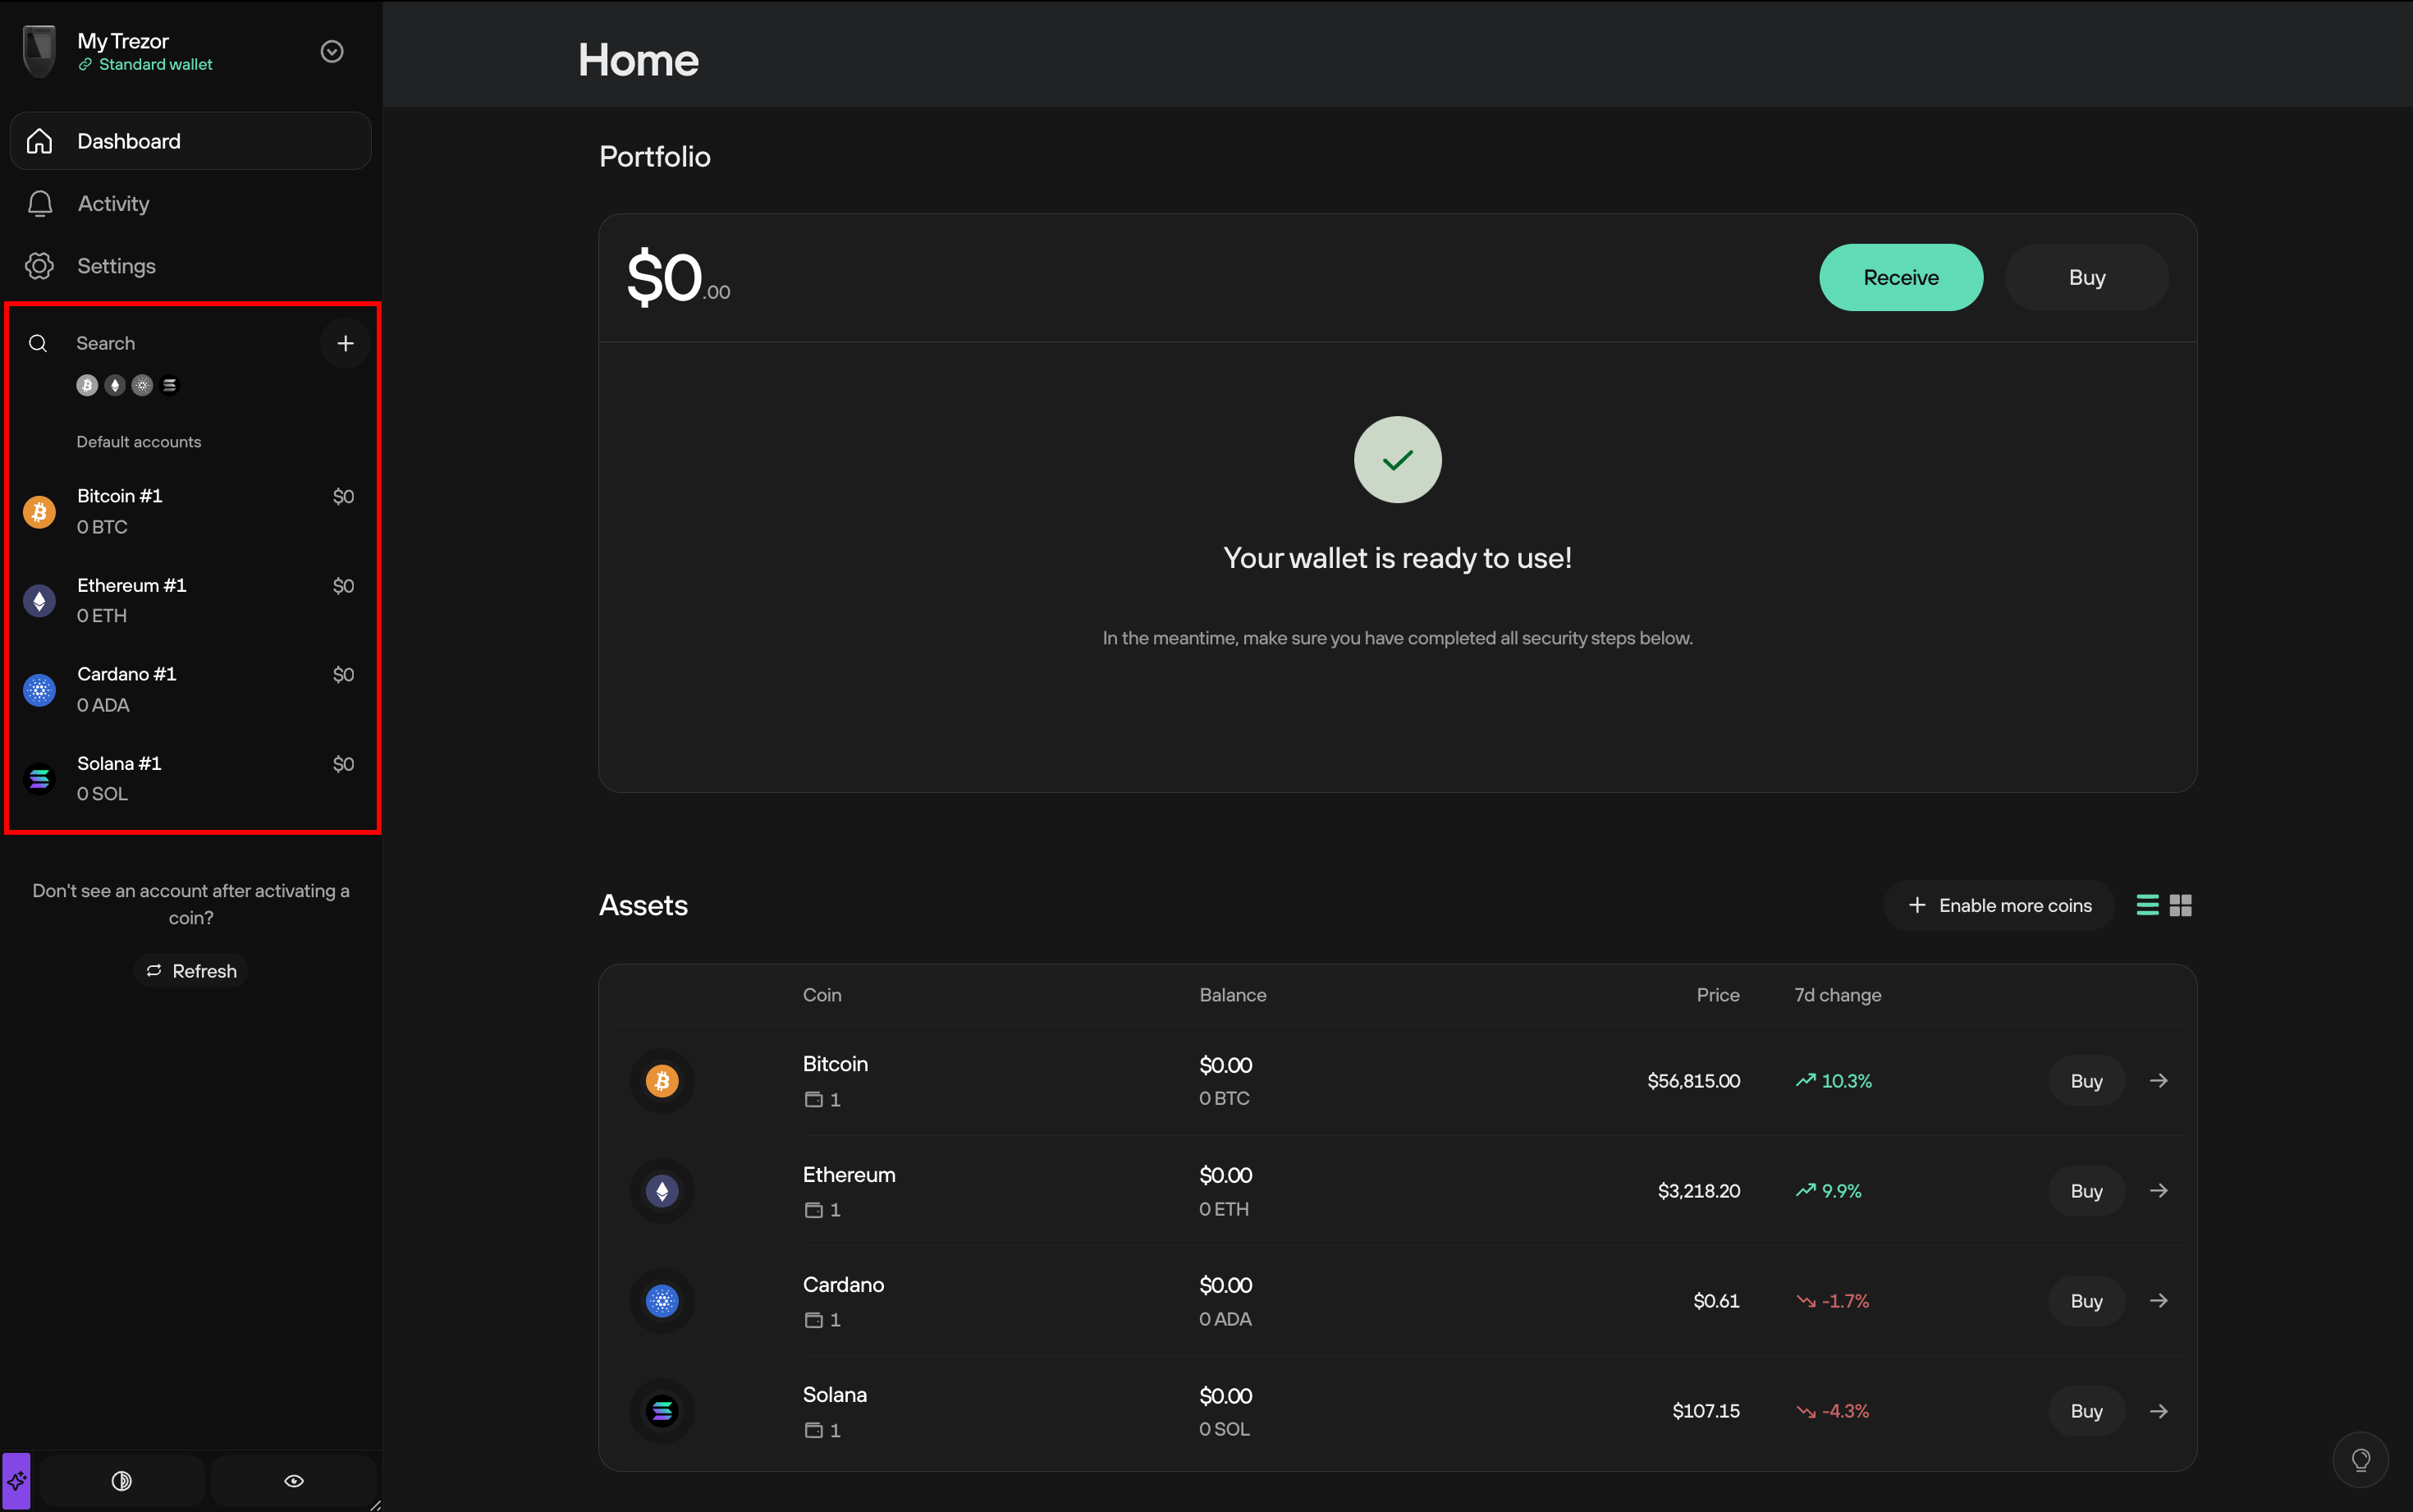Expand the portfolio grid view toggle
The width and height of the screenshot is (2413, 1512).
2180,904
